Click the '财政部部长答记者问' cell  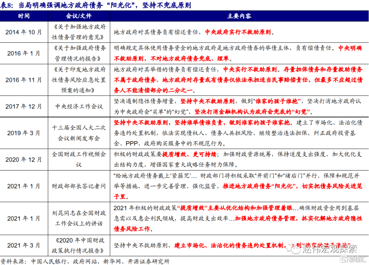pos(79,186)
